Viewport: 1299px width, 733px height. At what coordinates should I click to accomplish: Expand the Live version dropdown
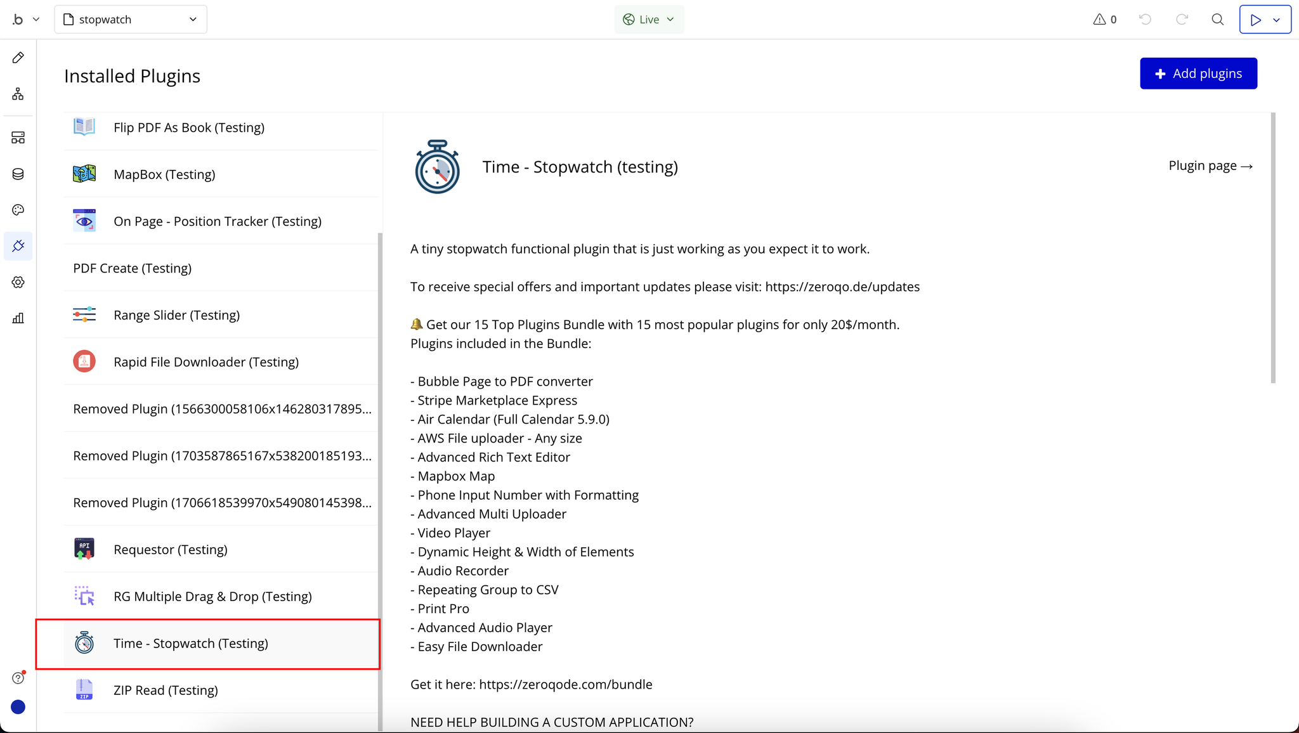(648, 20)
